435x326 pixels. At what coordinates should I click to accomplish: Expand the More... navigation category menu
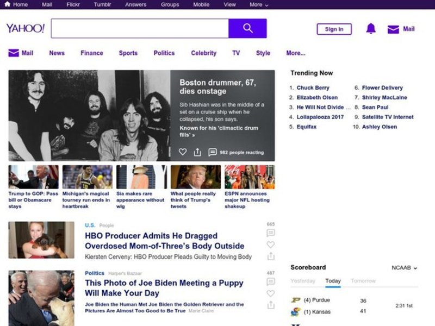point(295,53)
